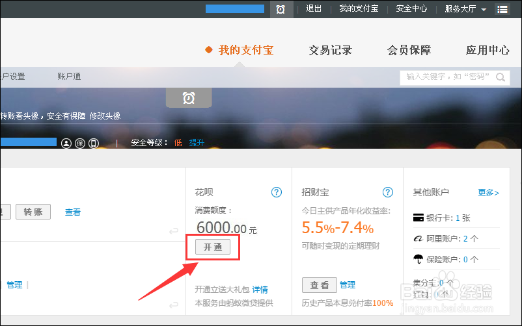Screen dimensions: 522x326
Task: Click the 低 security level value
Action: [178, 143]
